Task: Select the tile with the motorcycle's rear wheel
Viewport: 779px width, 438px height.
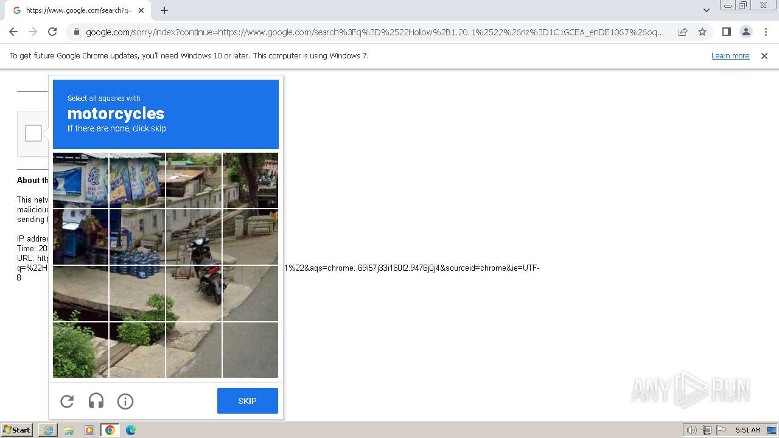Action: pyautogui.click(x=194, y=293)
